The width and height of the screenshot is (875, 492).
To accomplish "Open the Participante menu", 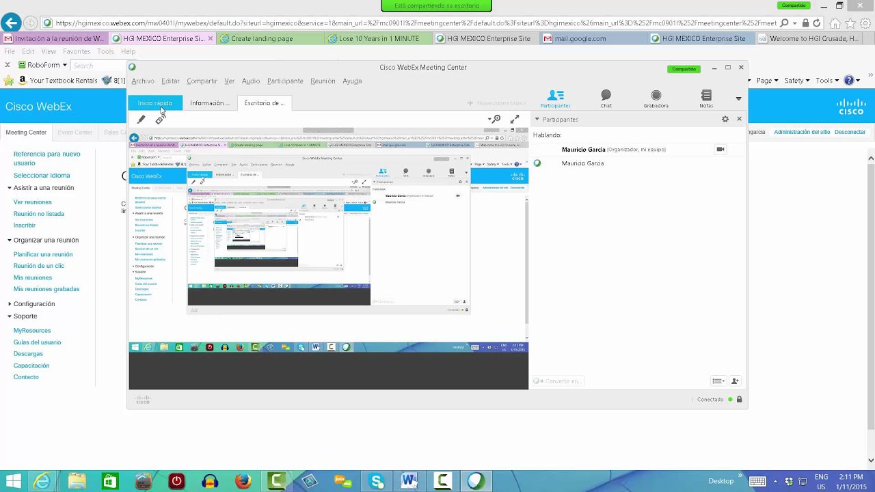I will tap(285, 81).
